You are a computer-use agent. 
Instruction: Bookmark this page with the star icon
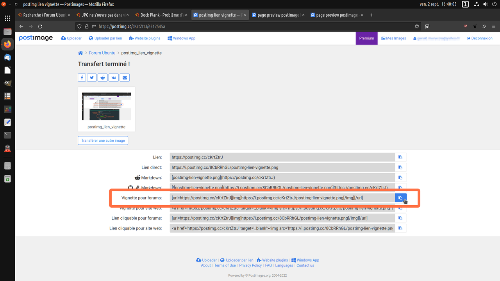417,27
